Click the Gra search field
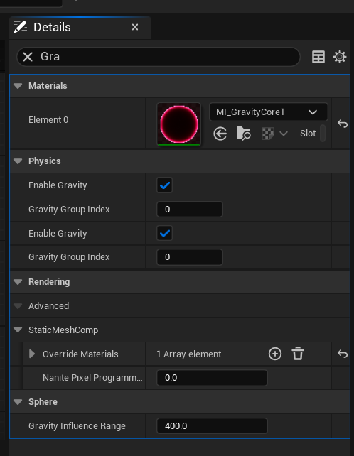Screen dimensions: 354x456 [x=159, y=57]
